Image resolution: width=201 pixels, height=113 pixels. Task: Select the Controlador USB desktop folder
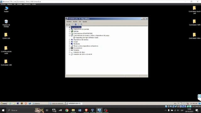point(6,63)
